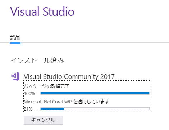
Task: Click the purple Visual Studio Community logo icon
Action: tap(15, 76)
